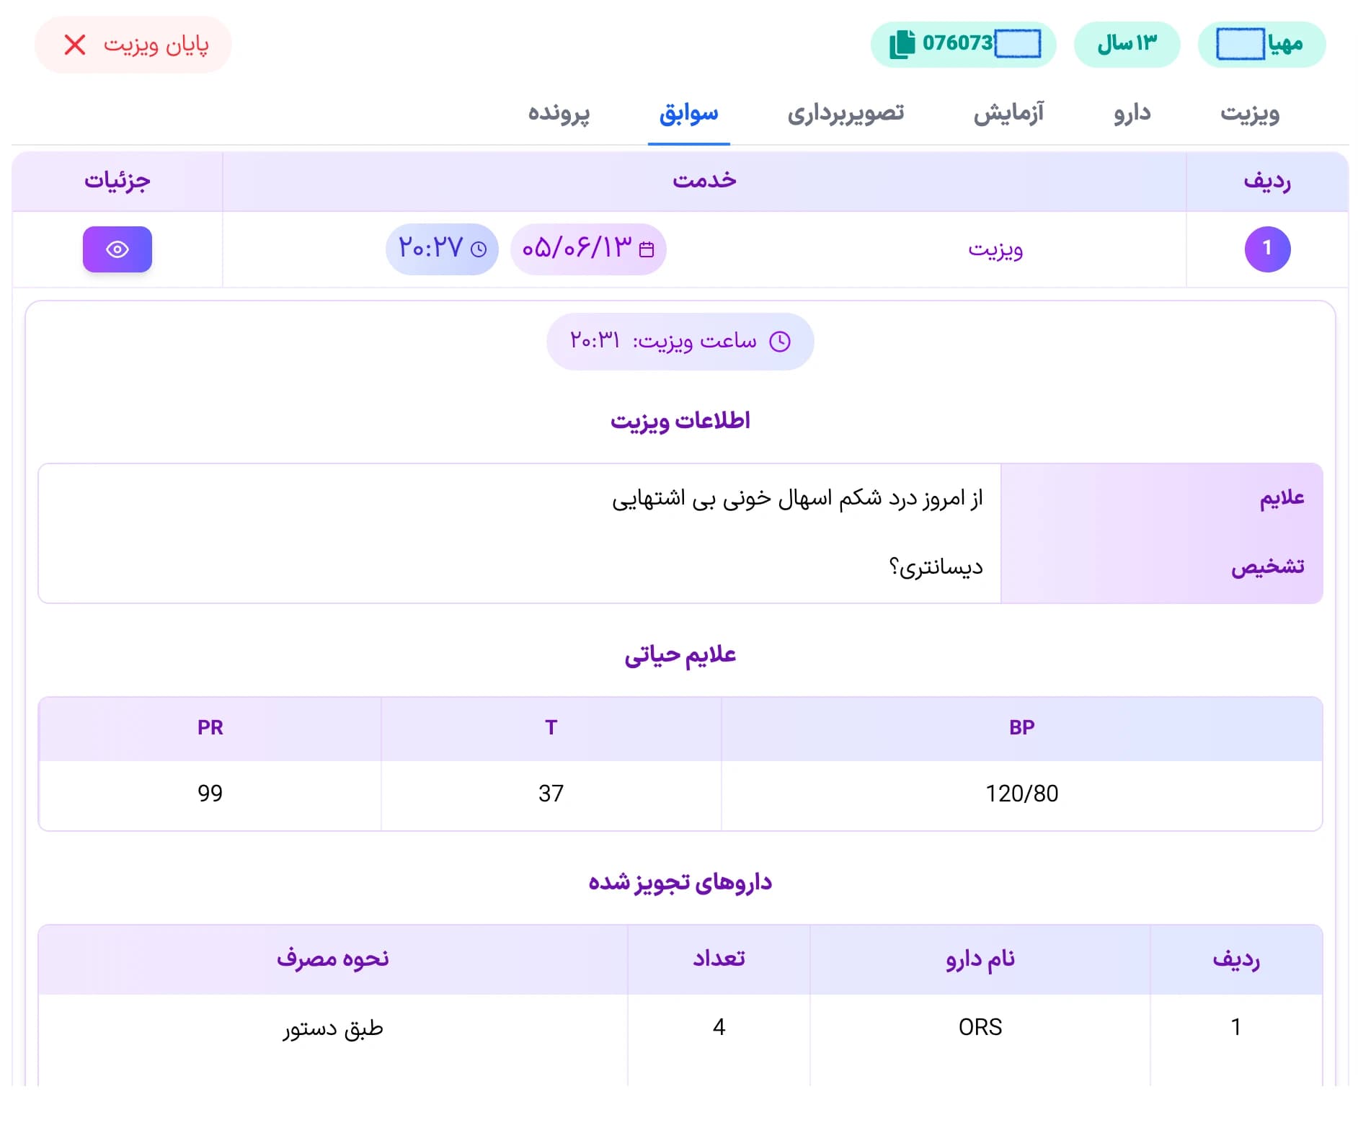Click the calendar icon in date badge ۰۵/۰۶/۱۳
The width and height of the screenshot is (1358, 1146).
(647, 249)
